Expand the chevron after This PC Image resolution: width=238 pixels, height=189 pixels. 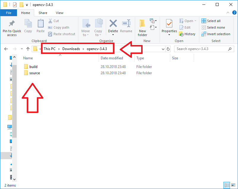point(59,49)
